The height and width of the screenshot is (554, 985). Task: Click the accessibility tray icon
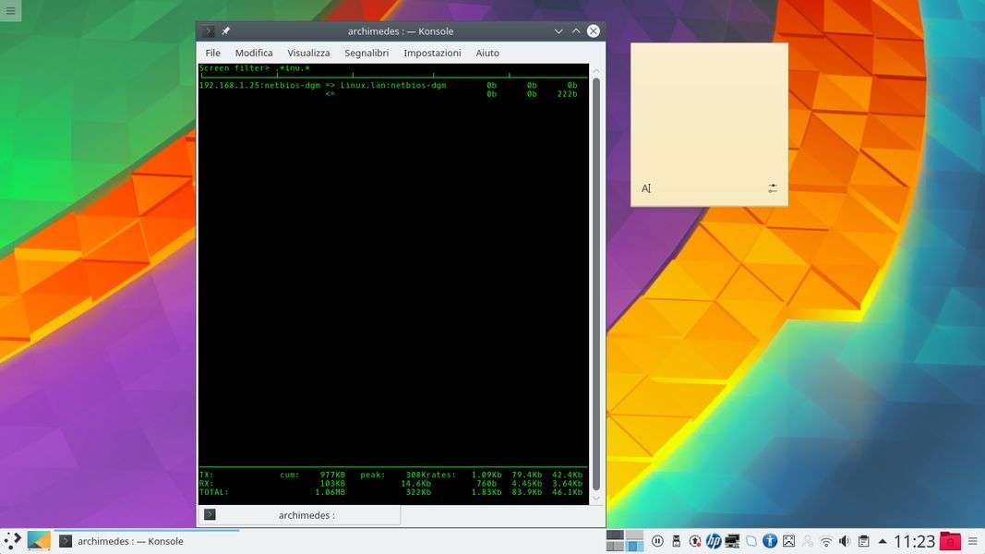coord(769,541)
